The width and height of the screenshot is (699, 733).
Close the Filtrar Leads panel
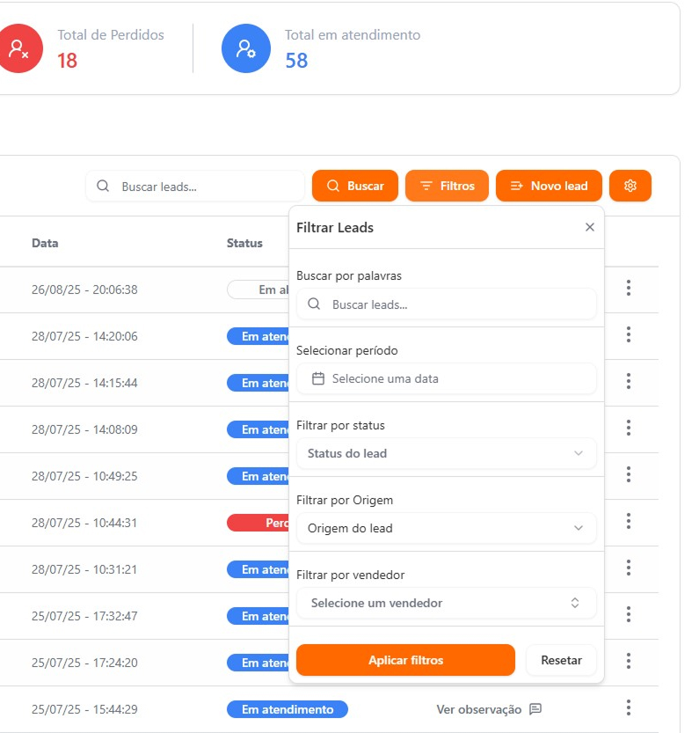[589, 227]
